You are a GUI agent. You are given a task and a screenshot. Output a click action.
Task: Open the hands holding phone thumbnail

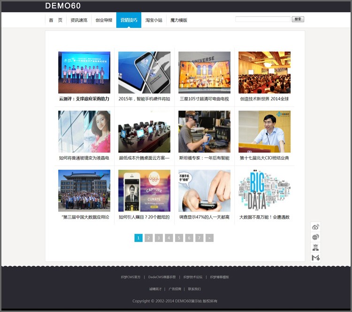tap(204, 191)
